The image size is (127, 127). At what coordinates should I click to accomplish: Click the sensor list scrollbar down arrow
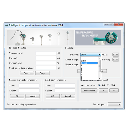pyautogui.click(x=99, y=78)
